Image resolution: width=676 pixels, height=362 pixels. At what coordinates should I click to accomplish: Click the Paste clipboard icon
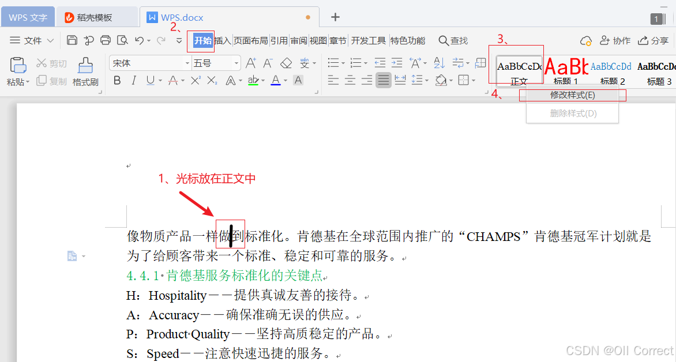18,66
